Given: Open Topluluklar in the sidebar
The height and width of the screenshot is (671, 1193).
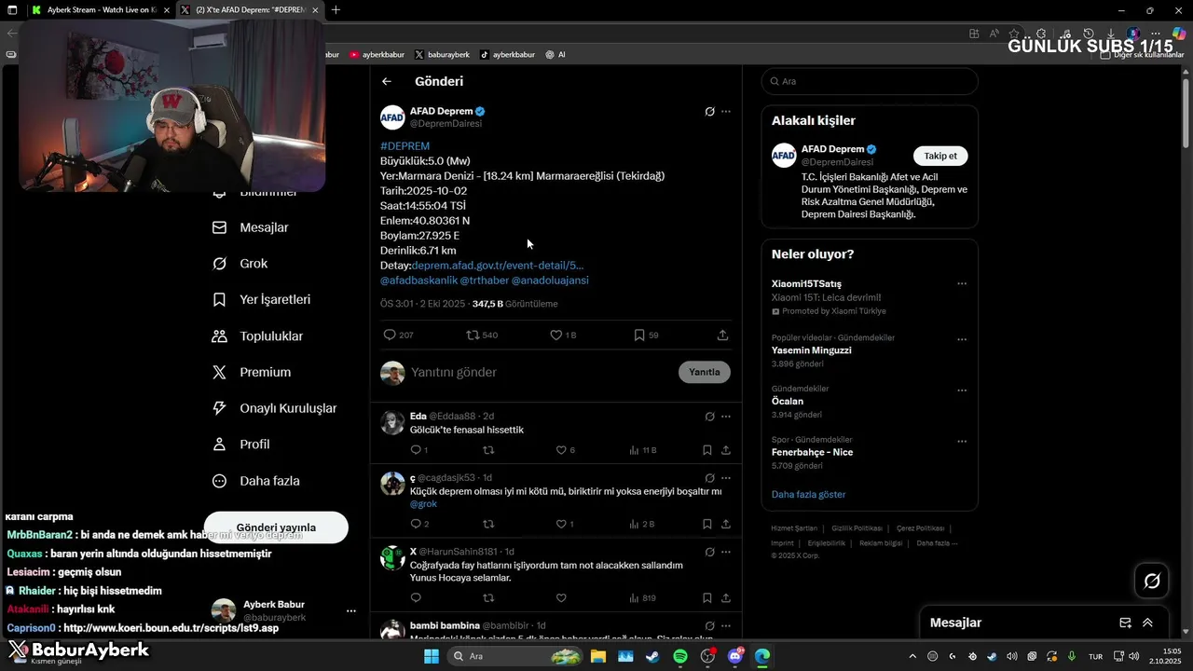Looking at the screenshot, I should pyautogui.click(x=257, y=335).
